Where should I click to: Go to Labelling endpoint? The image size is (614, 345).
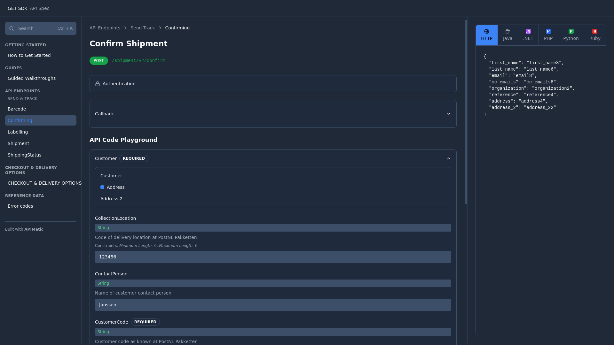tap(41, 132)
